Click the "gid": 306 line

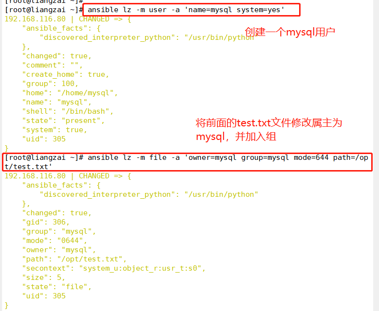coord(46,222)
